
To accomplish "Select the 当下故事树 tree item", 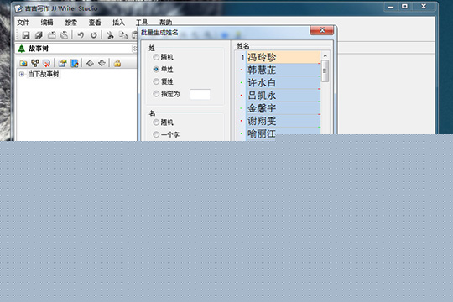I will (44, 75).
